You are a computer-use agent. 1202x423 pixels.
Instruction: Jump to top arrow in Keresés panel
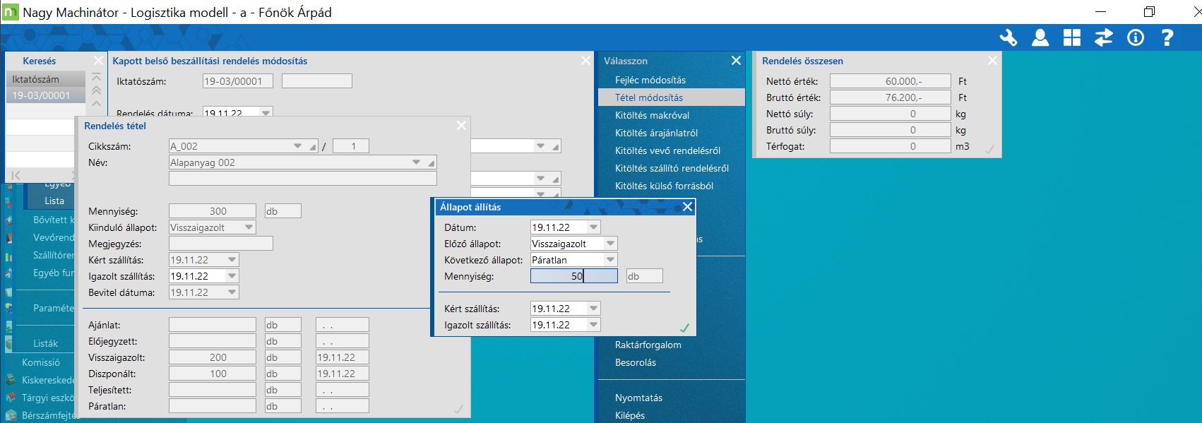97,76
